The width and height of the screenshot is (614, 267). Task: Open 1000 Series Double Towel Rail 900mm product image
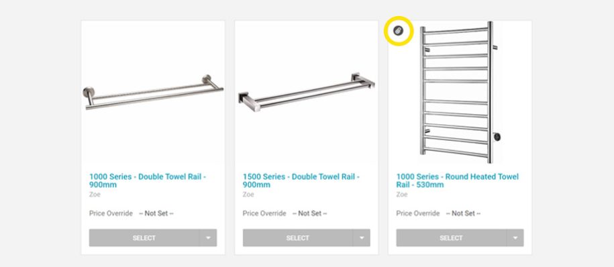pyautogui.click(x=153, y=93)
